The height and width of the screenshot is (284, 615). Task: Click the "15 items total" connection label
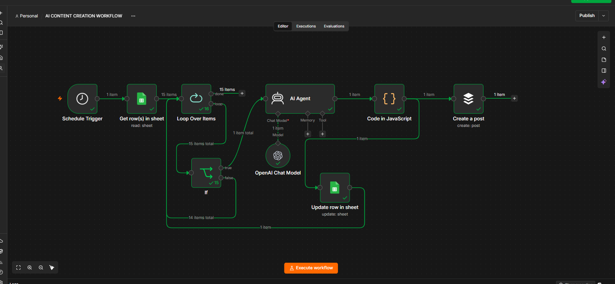click(201, 144)
